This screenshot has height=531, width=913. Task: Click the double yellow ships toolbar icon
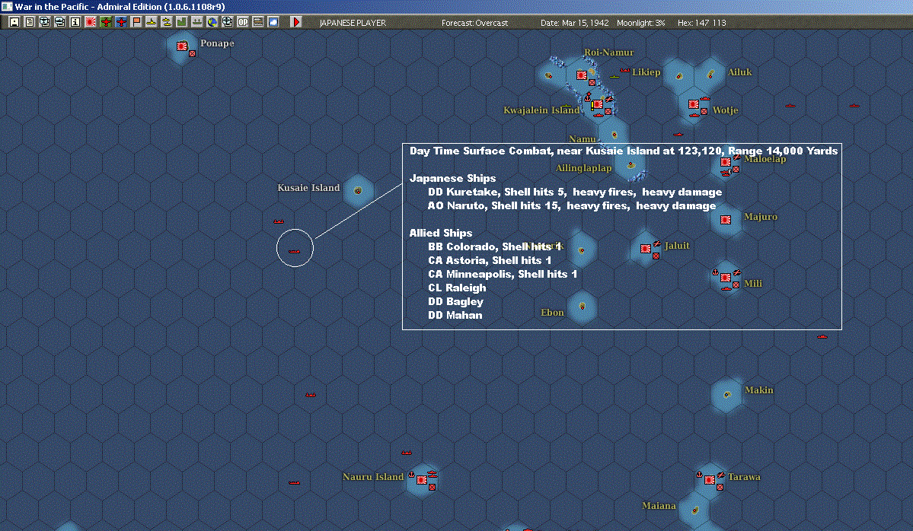click(x=167, y=22)
